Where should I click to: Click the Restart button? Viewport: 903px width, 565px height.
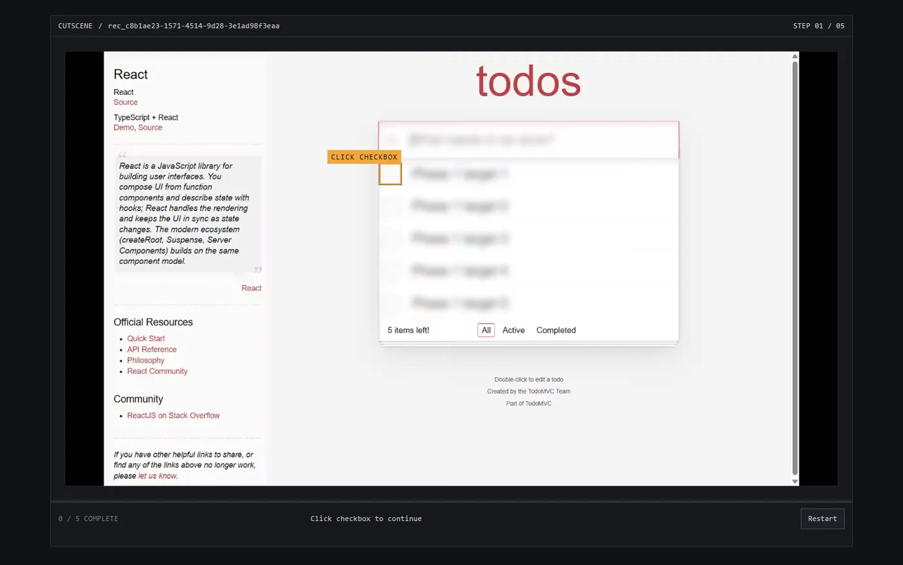822,519
